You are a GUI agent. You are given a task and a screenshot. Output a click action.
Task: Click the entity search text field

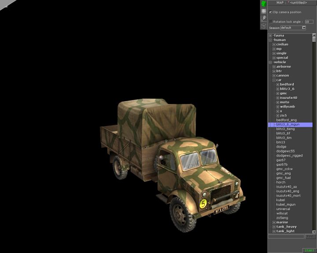click(x=286, y=237)
